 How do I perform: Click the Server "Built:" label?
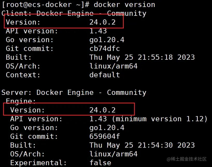click(23, 145)
